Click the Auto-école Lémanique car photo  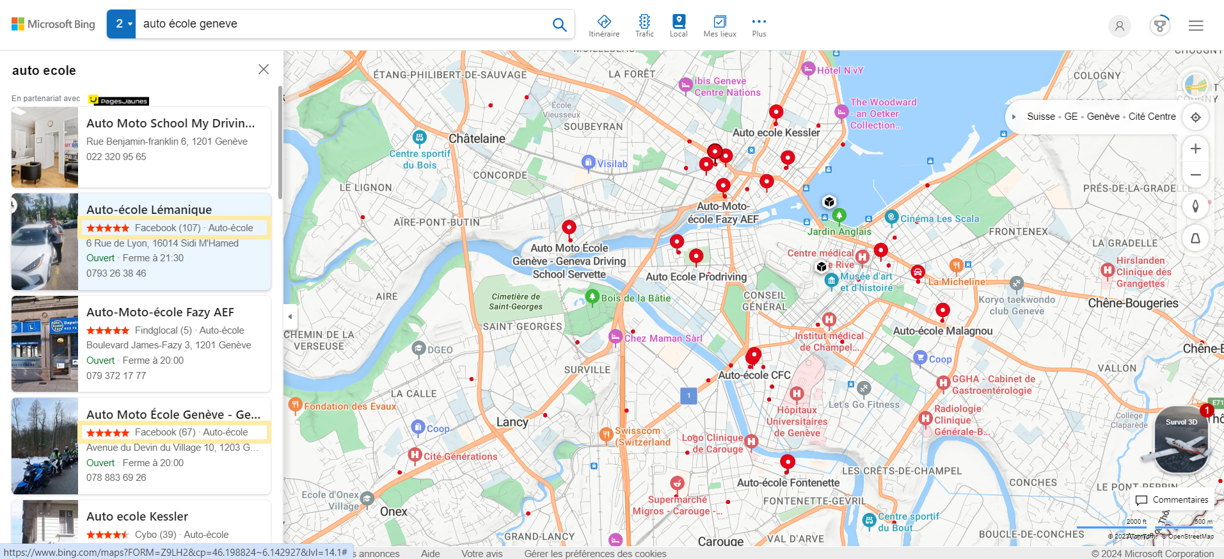[x=45, y=242]
